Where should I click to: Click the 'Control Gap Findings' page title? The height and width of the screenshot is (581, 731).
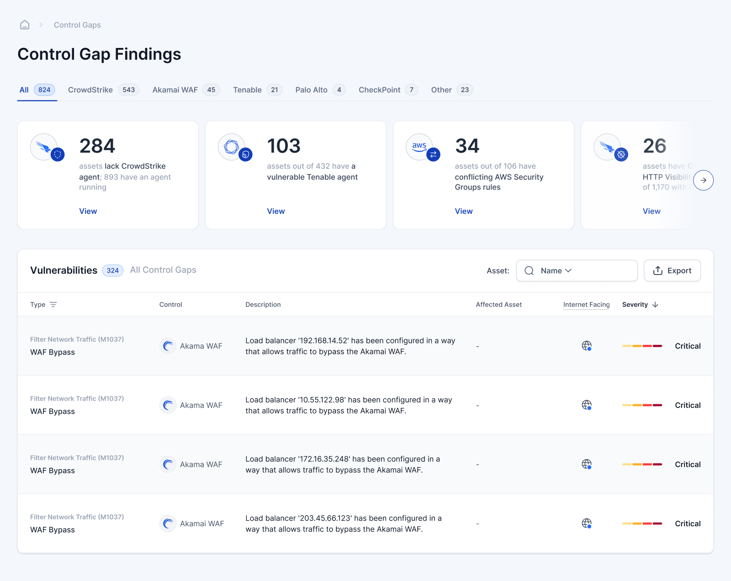pyautogui.click(x=99, y=54)
